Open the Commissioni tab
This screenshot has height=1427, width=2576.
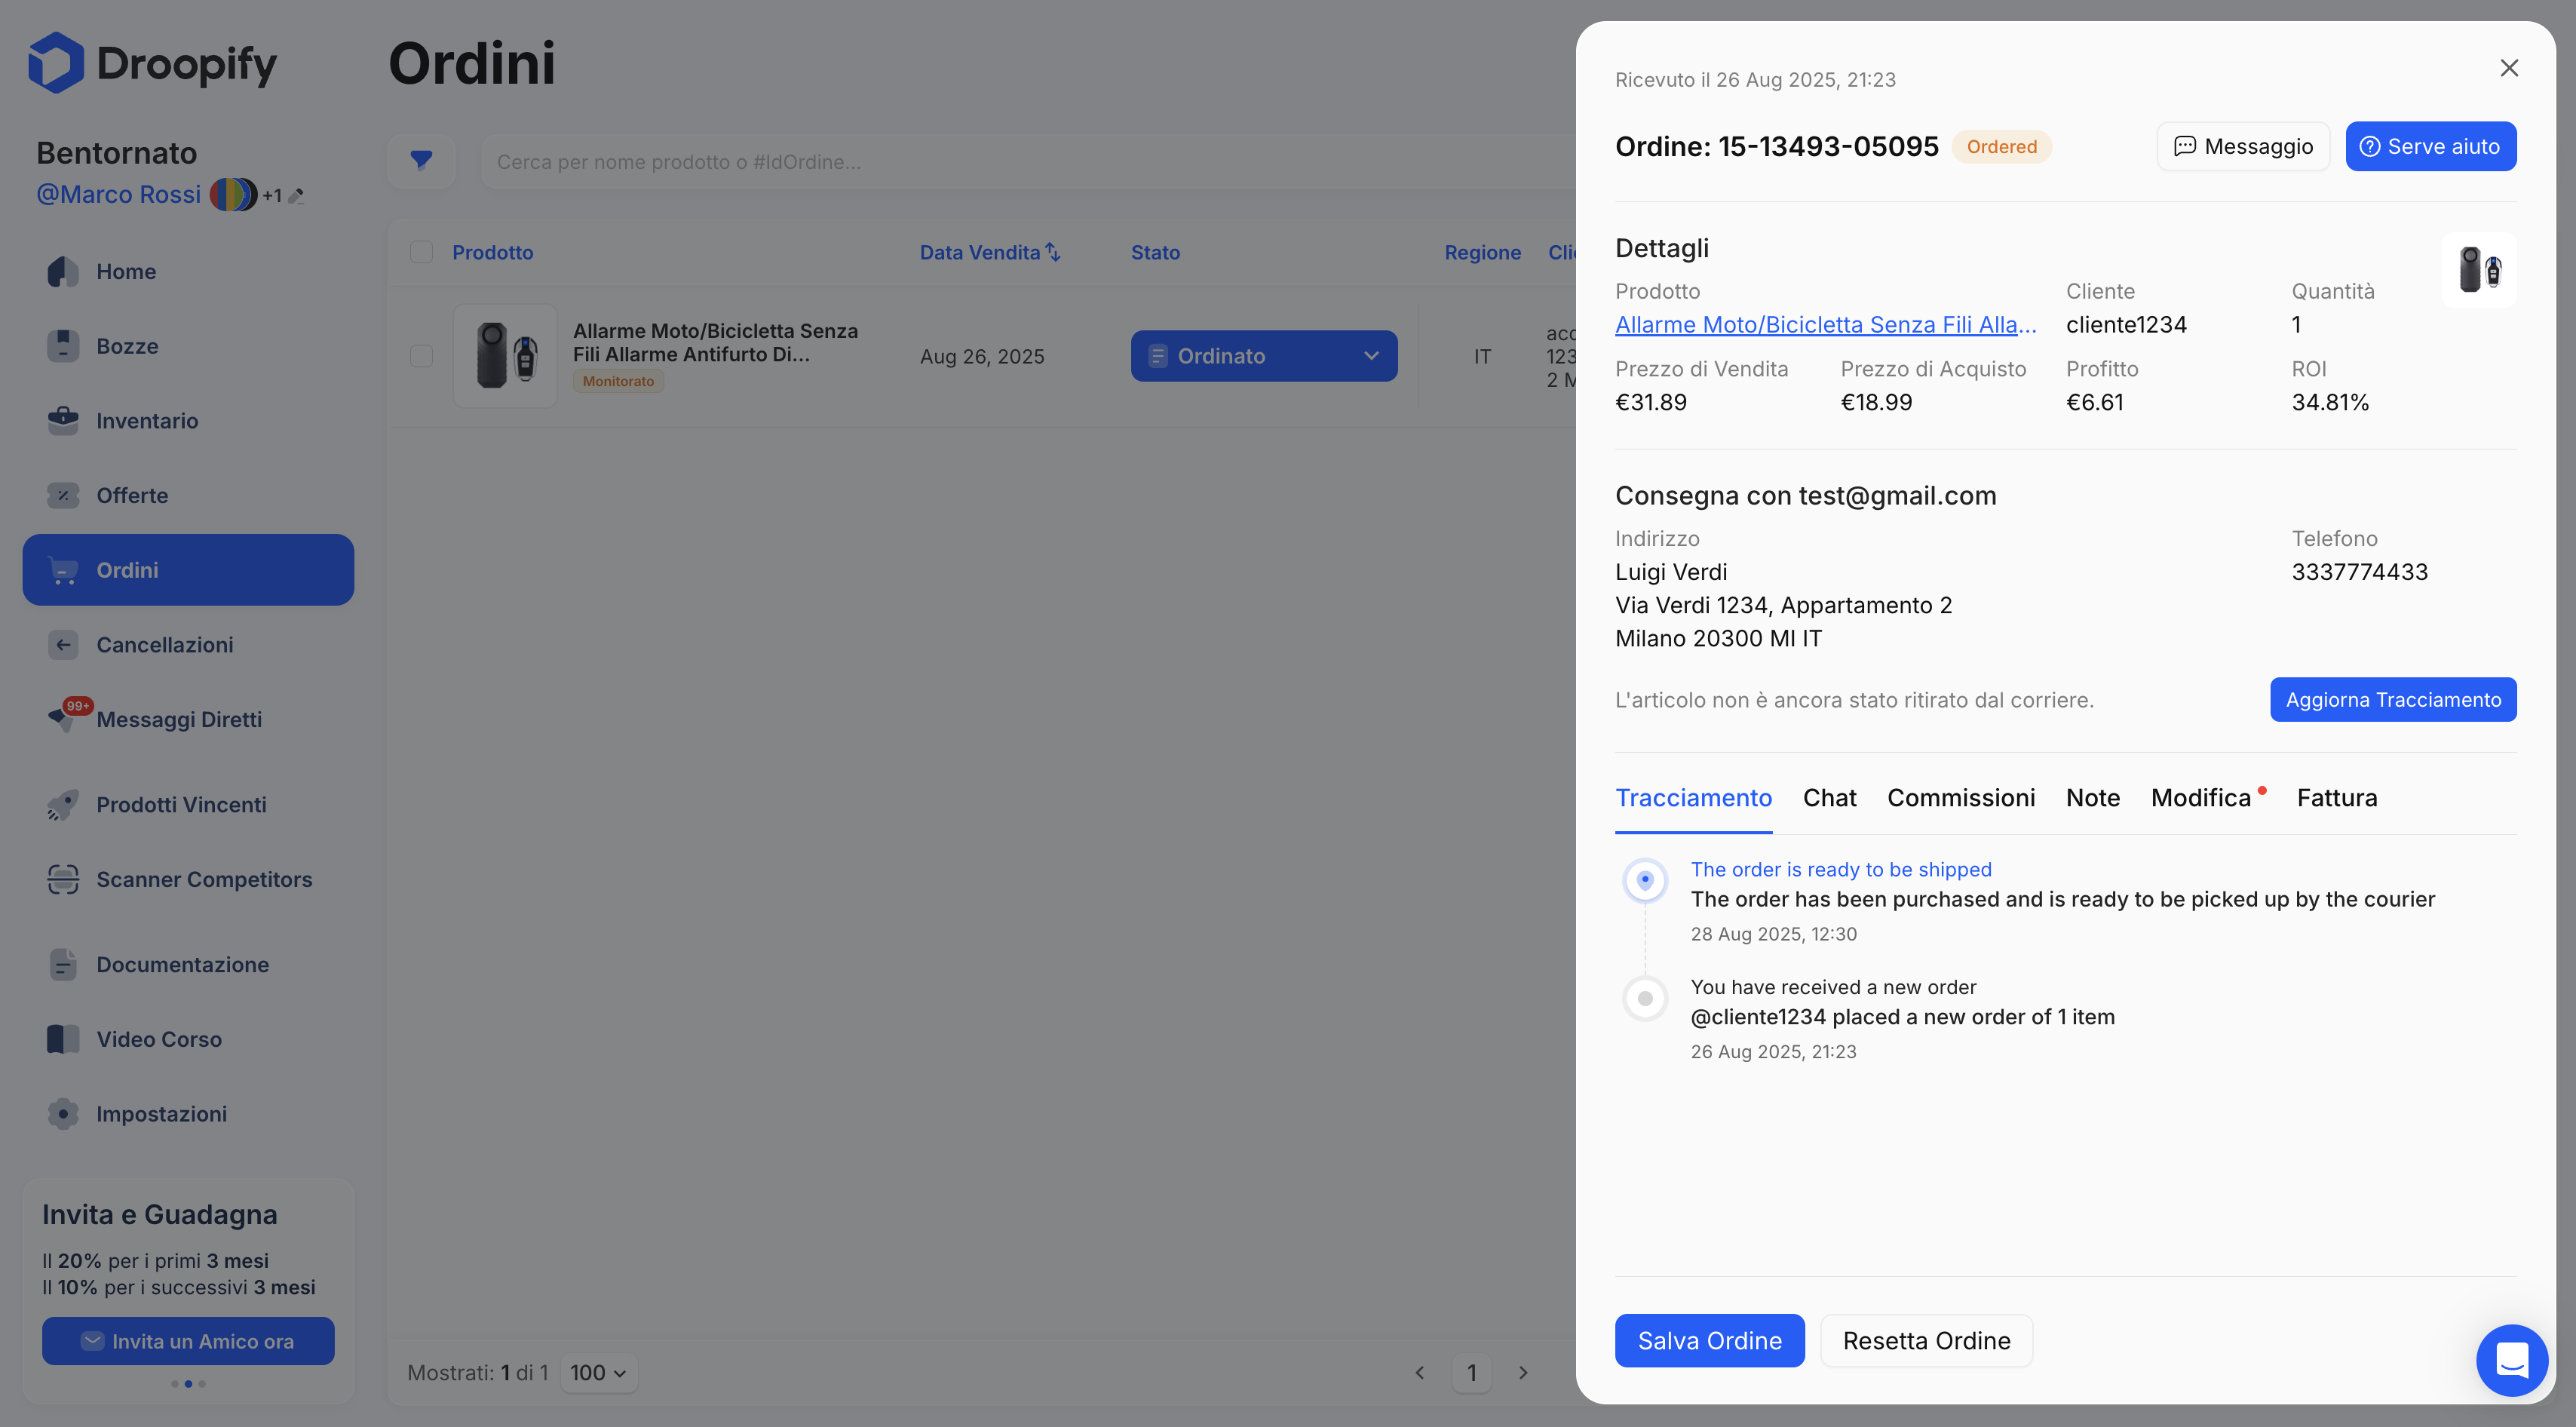click(x=1961, y=798)
